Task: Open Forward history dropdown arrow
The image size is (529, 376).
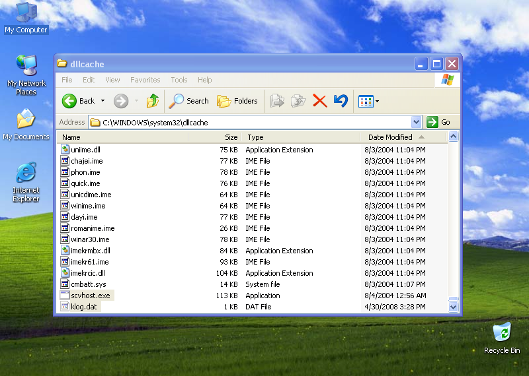Action: [x=137, y=101]
